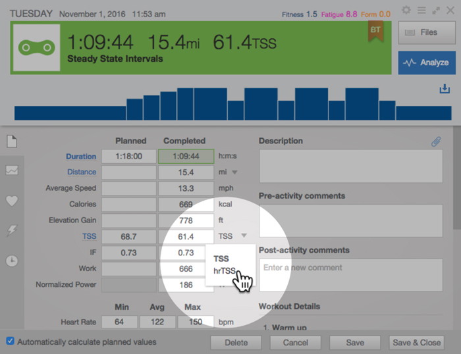Open the clock sidebar icon
Viewport: 461px width, 354px height.
point(12,261)
